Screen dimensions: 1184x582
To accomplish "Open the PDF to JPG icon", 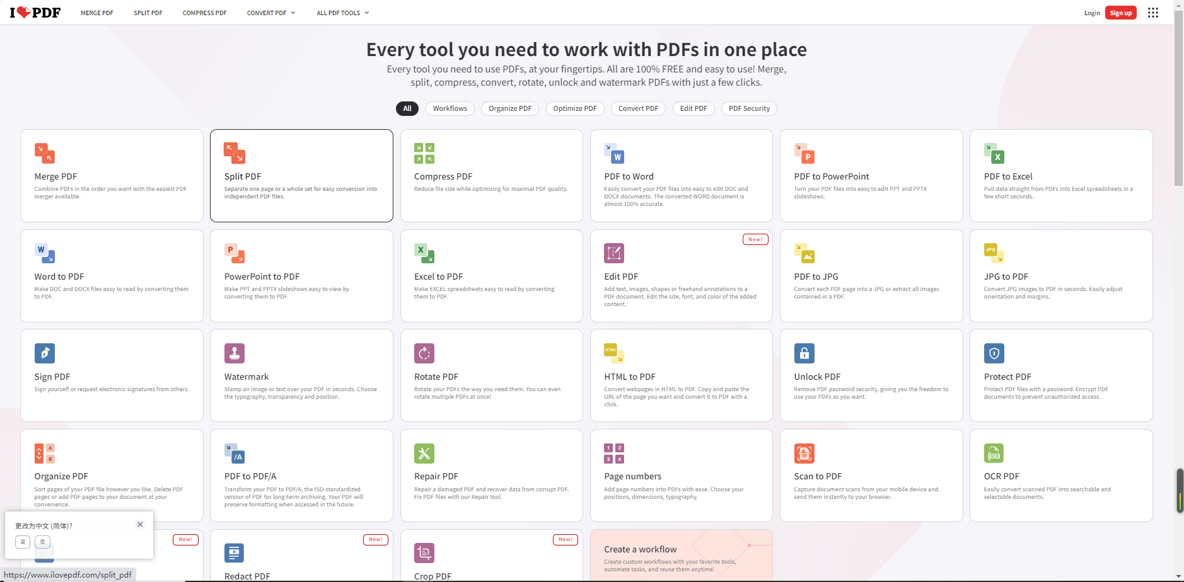I will pos(804,253).
